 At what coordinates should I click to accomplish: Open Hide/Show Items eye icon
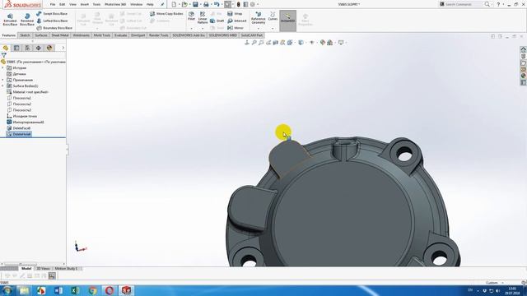312,43
